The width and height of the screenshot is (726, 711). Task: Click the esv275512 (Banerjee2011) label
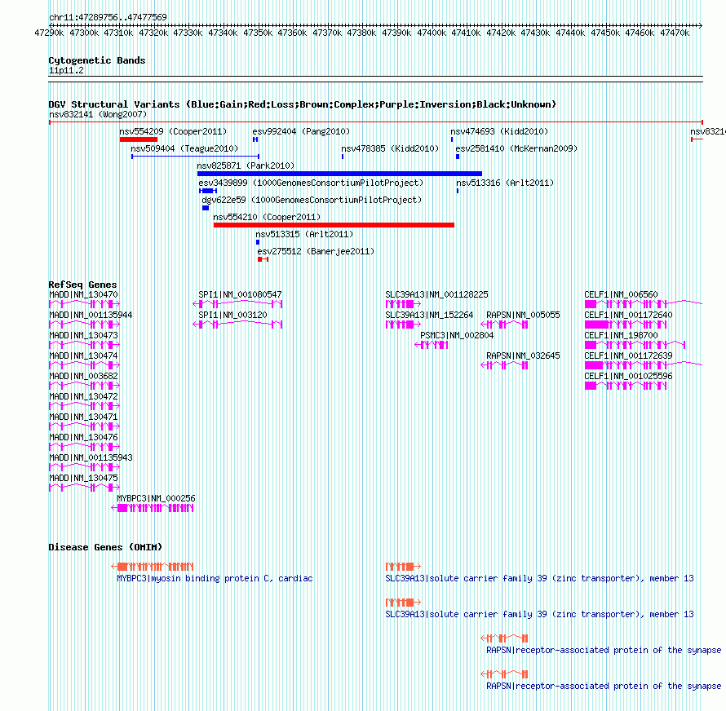[x=316, y=251]
